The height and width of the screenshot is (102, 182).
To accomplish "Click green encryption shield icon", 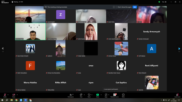I will [x=159, y=2].
